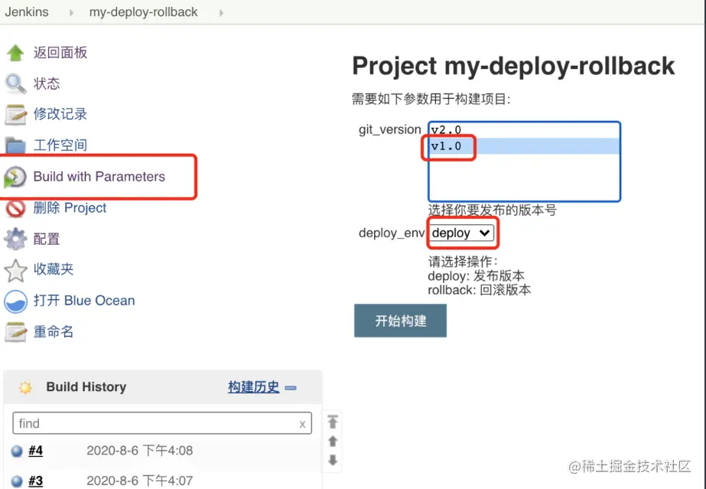Open the 状态 page
This screenshot has width=706, height=489.
tap(47, 83)
